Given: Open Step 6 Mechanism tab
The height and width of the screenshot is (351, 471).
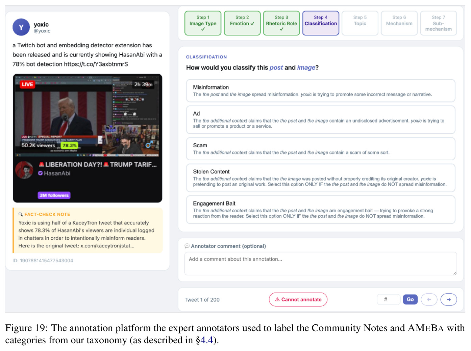Looking at the screenshot, I should pyautogui.click(x=399, y=23).
